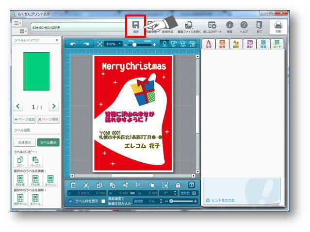
Task: Open the layer order icon
Action: [152, 185]
